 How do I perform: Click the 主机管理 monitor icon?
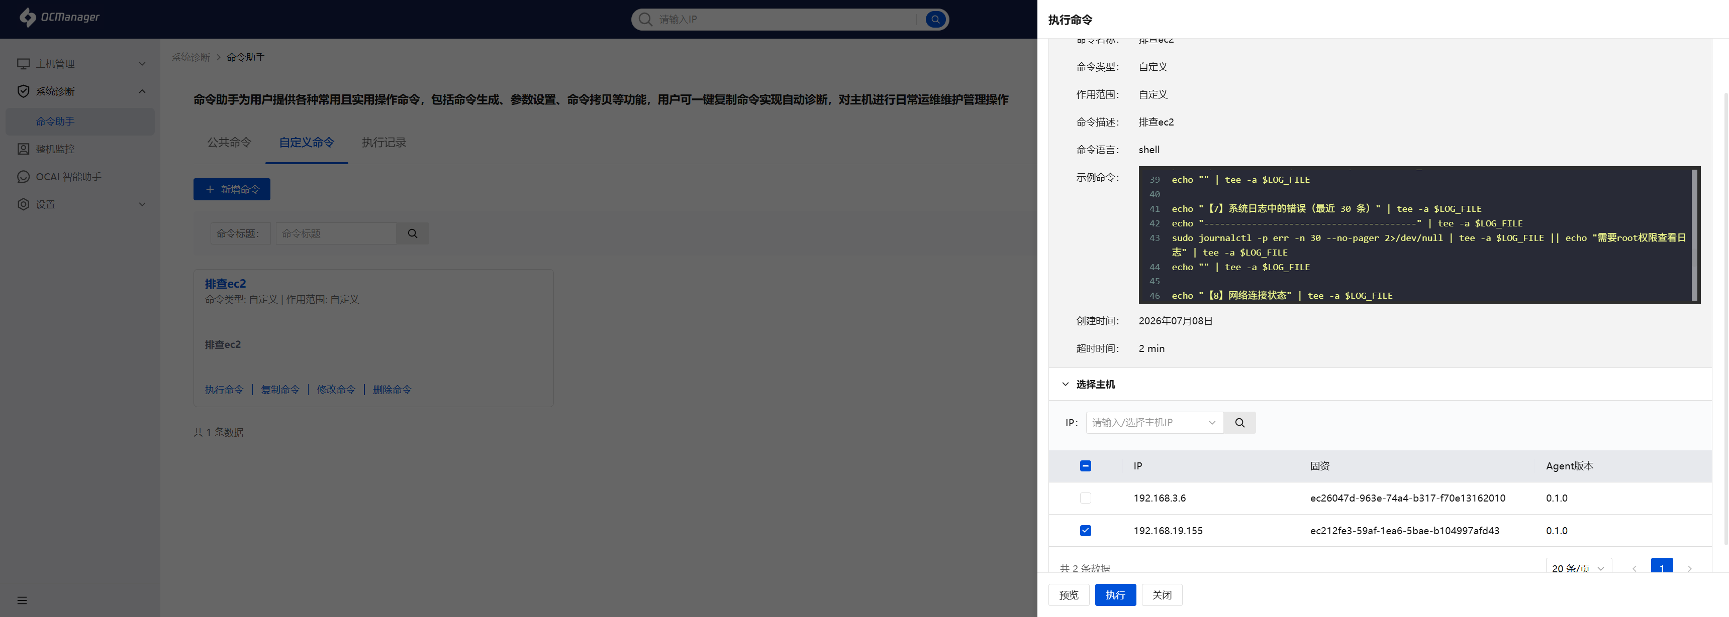[24, 64]
